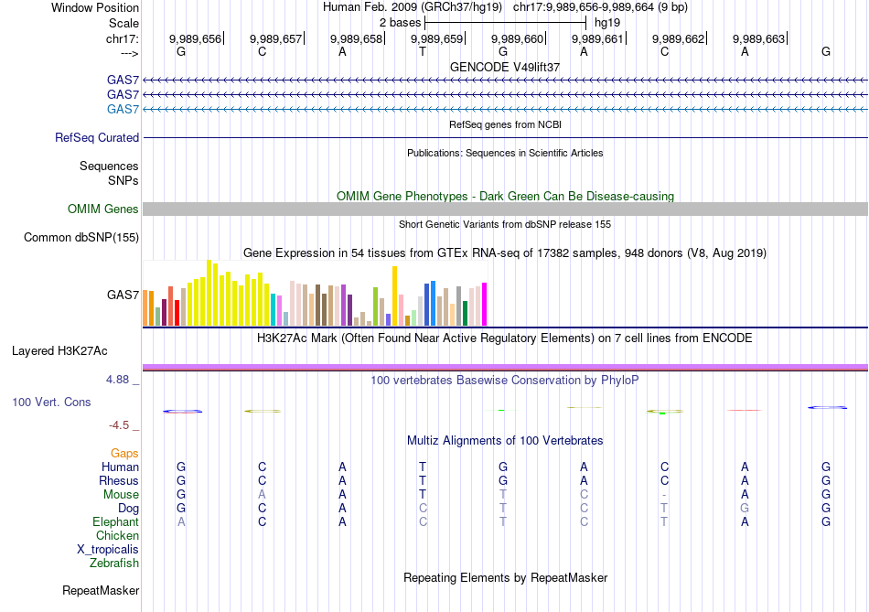Open the "GENCODE V49lift37" track title

click(505, 67)
